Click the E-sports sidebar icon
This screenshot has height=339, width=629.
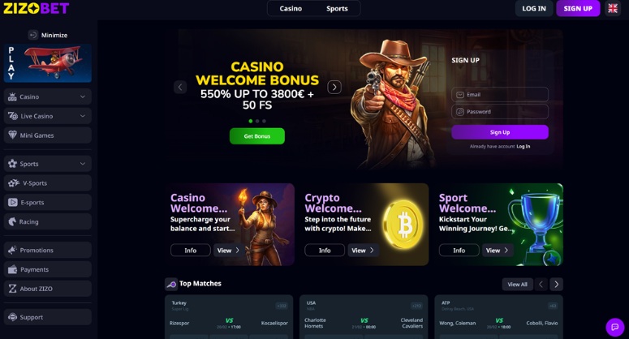click(x=13, y=202)
